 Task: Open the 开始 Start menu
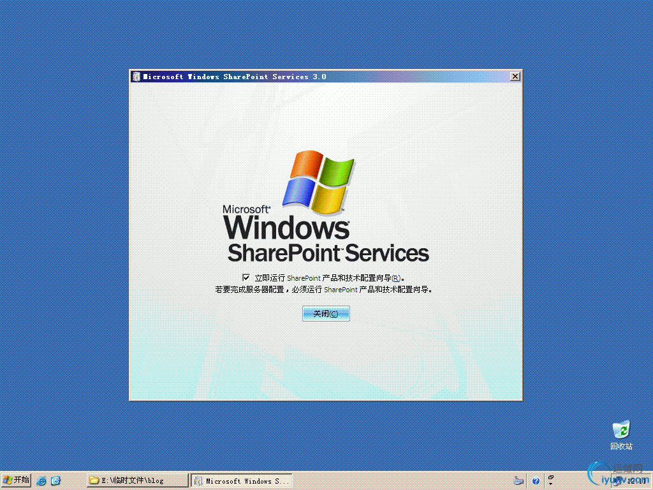coord(16,480)
